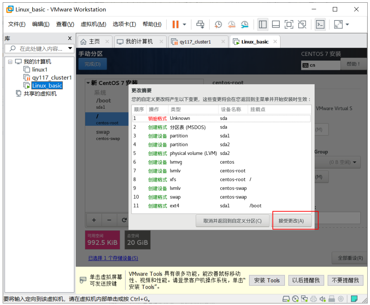Open the 帮助(H) menu
The image size is (370, 305).
tap(152, 24)
